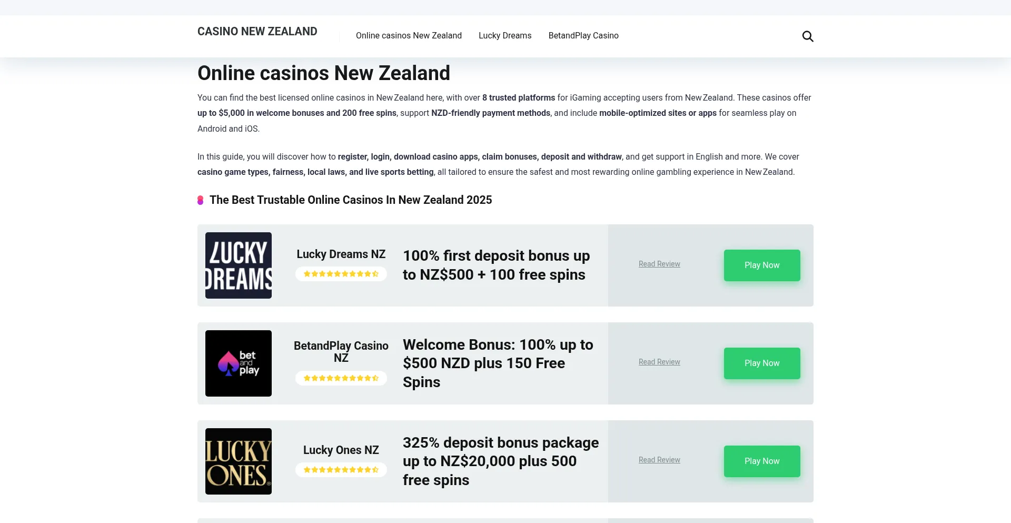
Task: Go to the Lucky Dreams menu item
Action: pyautogui.click(x=505, y=36)
